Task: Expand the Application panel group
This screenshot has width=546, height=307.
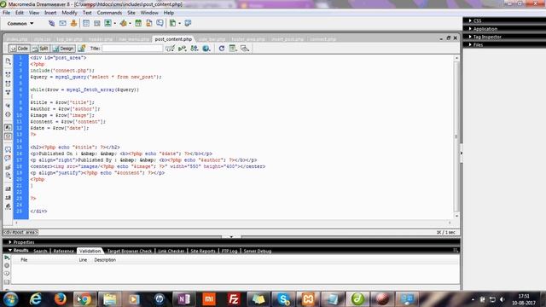Action: (483, 29)
